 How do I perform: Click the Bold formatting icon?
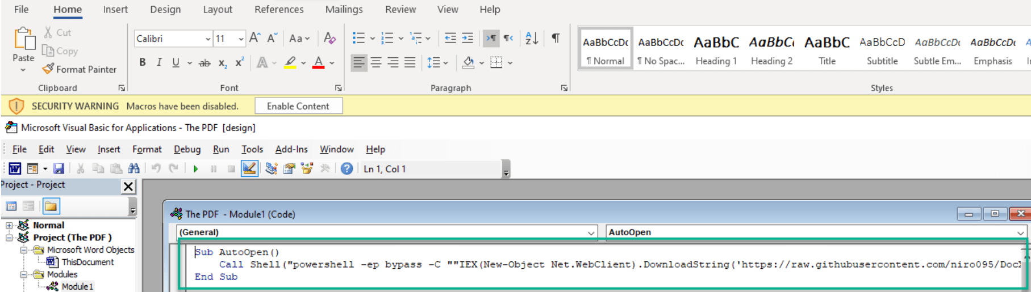(x=143, y=62)
